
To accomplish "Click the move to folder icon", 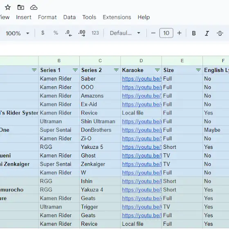I will [x=21, y=7].
